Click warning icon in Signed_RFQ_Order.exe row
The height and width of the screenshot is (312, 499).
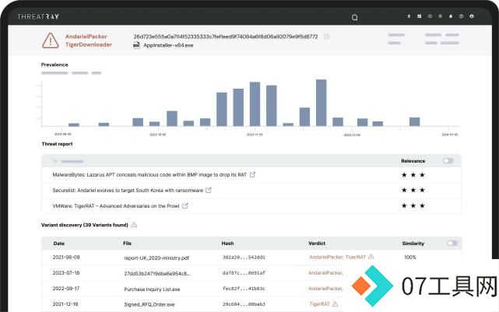click(335, 304)
